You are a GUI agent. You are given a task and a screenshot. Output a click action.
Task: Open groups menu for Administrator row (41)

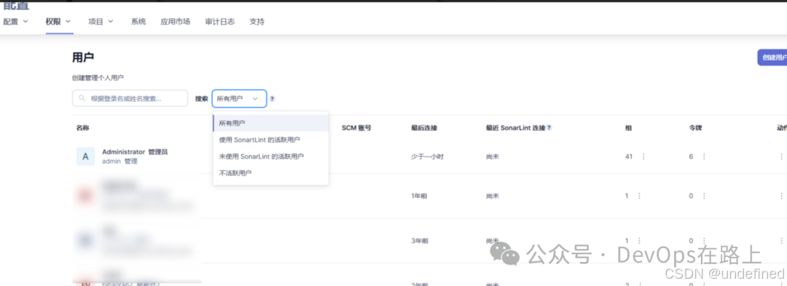coord(643,156)
